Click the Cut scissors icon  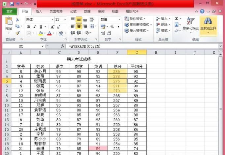click(x=17, y=20)
